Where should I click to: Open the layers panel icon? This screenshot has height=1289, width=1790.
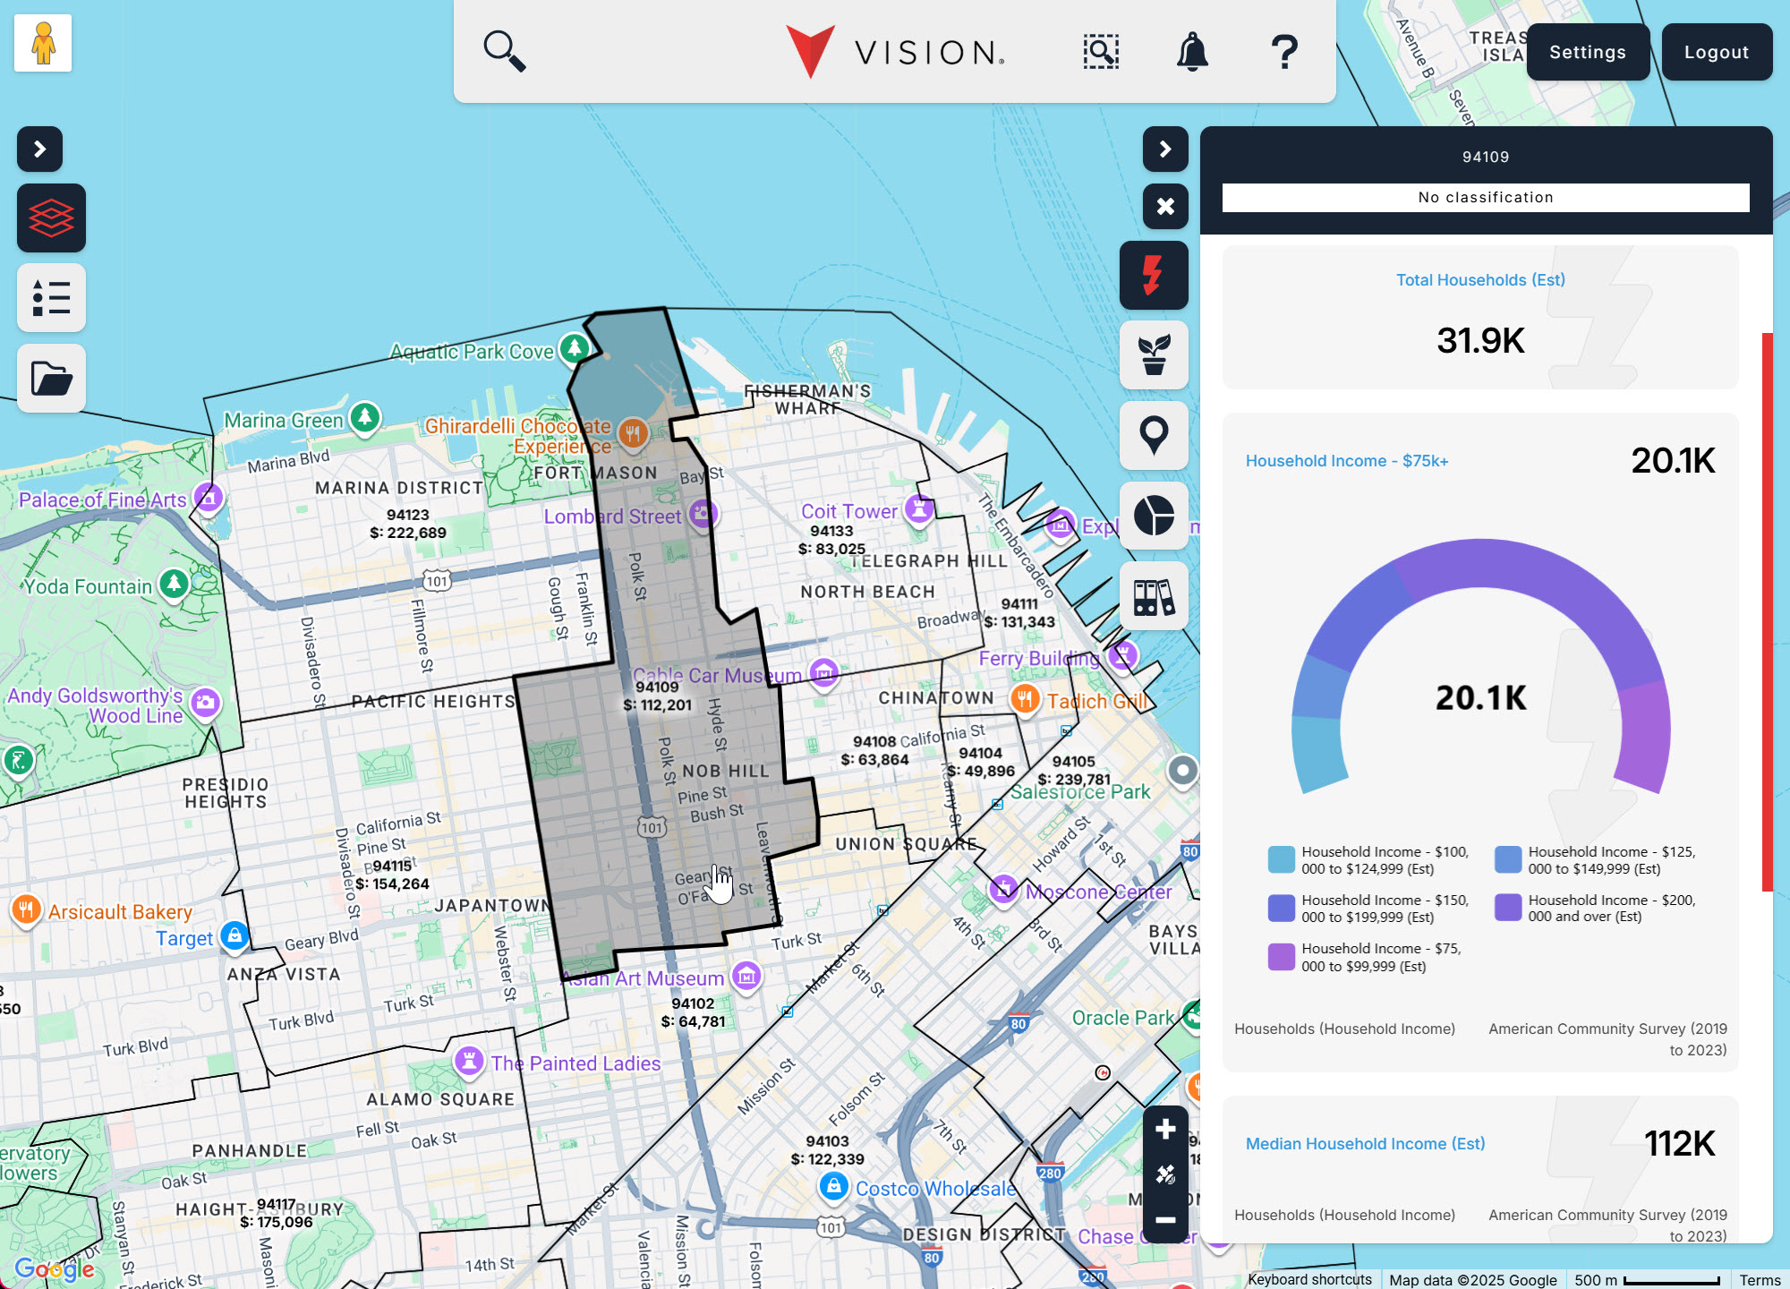(x=51, y=218)
